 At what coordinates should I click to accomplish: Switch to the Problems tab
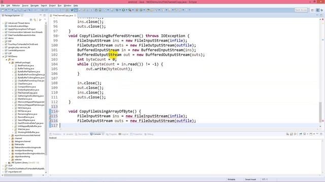point(55,134)
